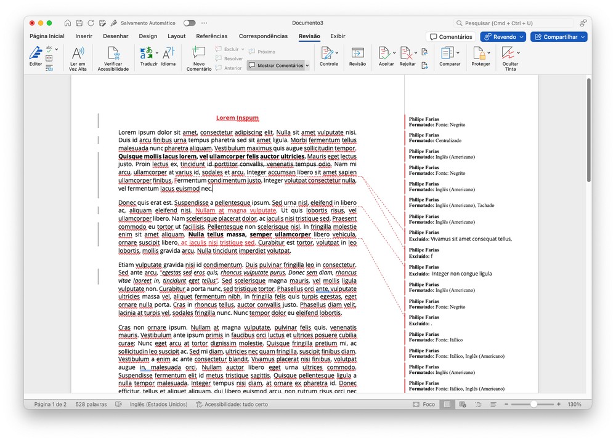Open the Editor tool
This screenshot has height=441, width=616.
pyautogui.click(x=36, y=55)
